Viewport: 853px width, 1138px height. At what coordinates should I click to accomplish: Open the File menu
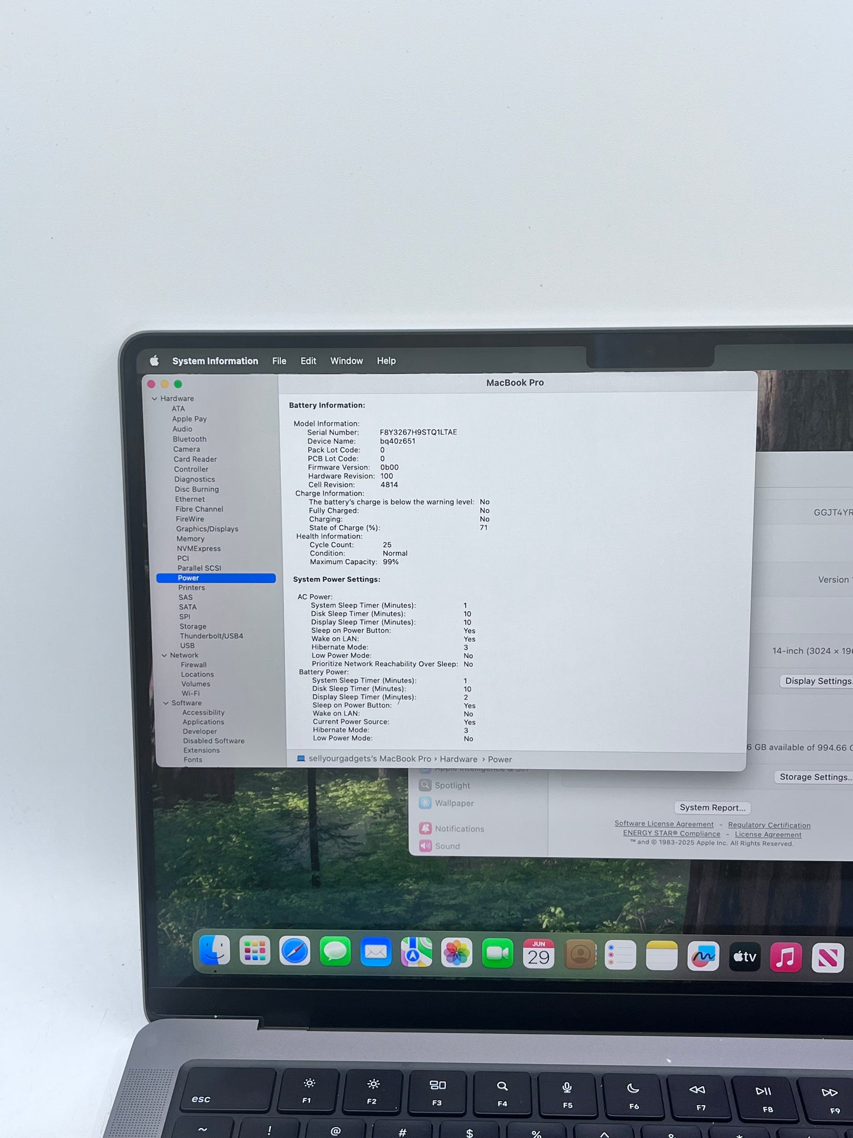(x=279, y=361)
